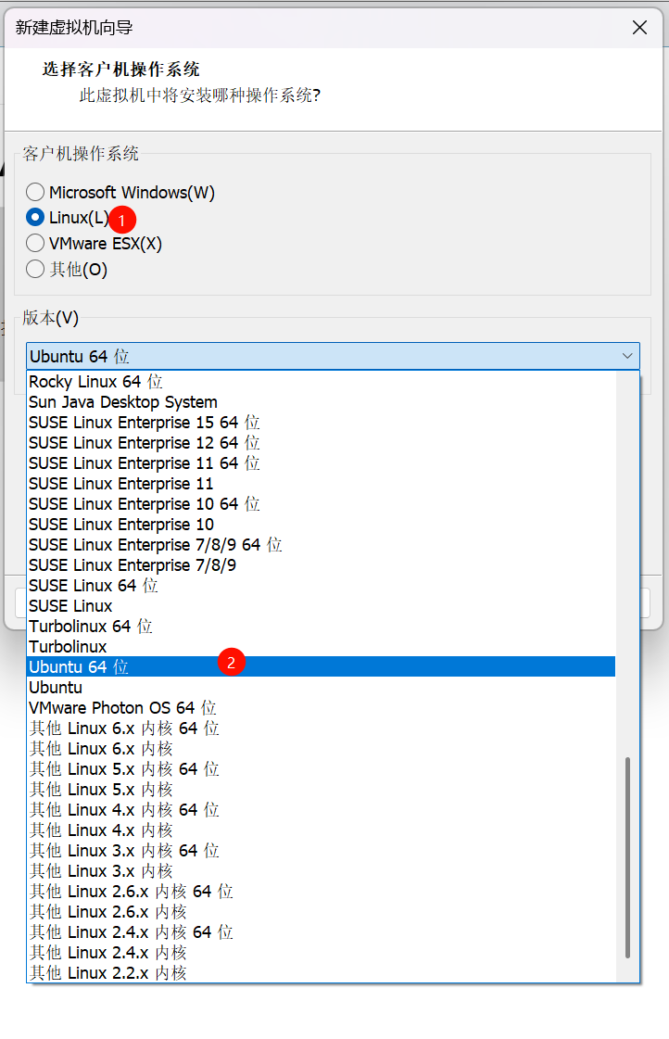
Task: Pick Rocky Linux 64 位 from list
Action: pyautogui.click(x=322, y=382)
